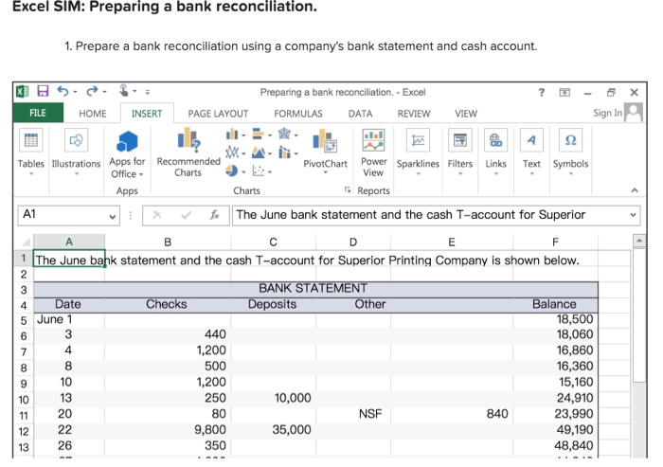Screen dimensions: 663x467
Task: Select the cell containing 'NSF'
Action: [x=353, y=414]
